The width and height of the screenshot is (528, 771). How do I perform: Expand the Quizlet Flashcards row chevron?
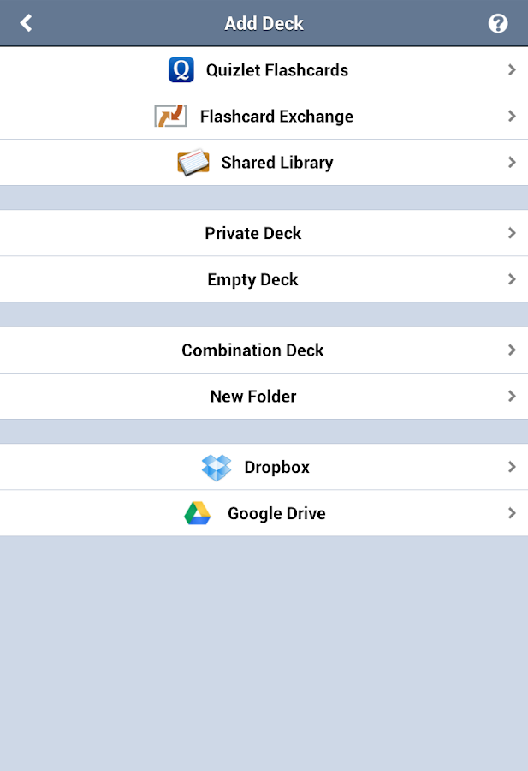[512, 69]
